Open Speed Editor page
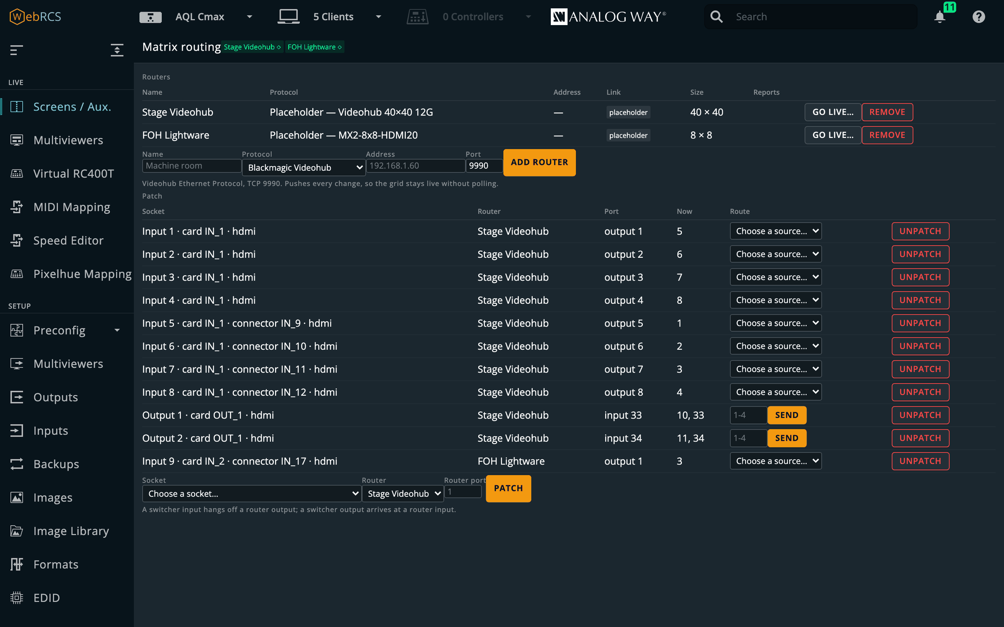The image size is (1004, 627). (x=68, y=241)
